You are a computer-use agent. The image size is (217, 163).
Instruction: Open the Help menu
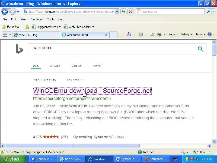61,19
